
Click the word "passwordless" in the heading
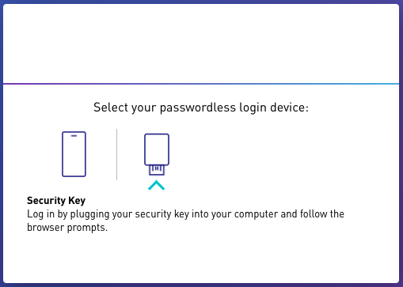198,108
